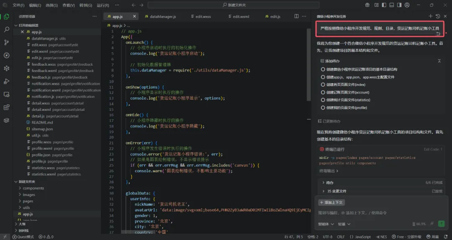Image resolution: width=452 pixels, height=240 pixels.
Task: Open notifications bell in status bar
Action: (446, 237)
